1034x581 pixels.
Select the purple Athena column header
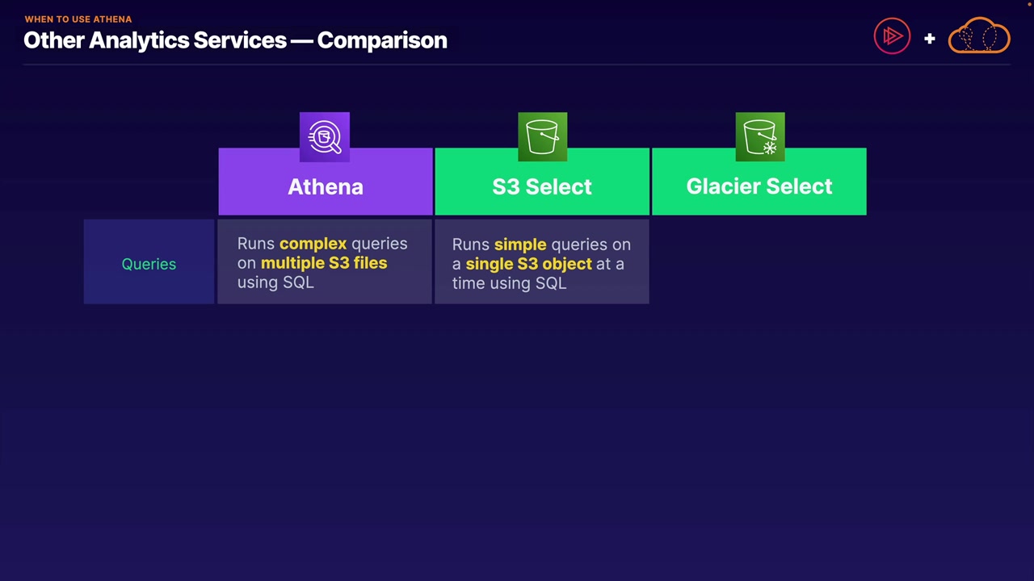tap(326, 186)
